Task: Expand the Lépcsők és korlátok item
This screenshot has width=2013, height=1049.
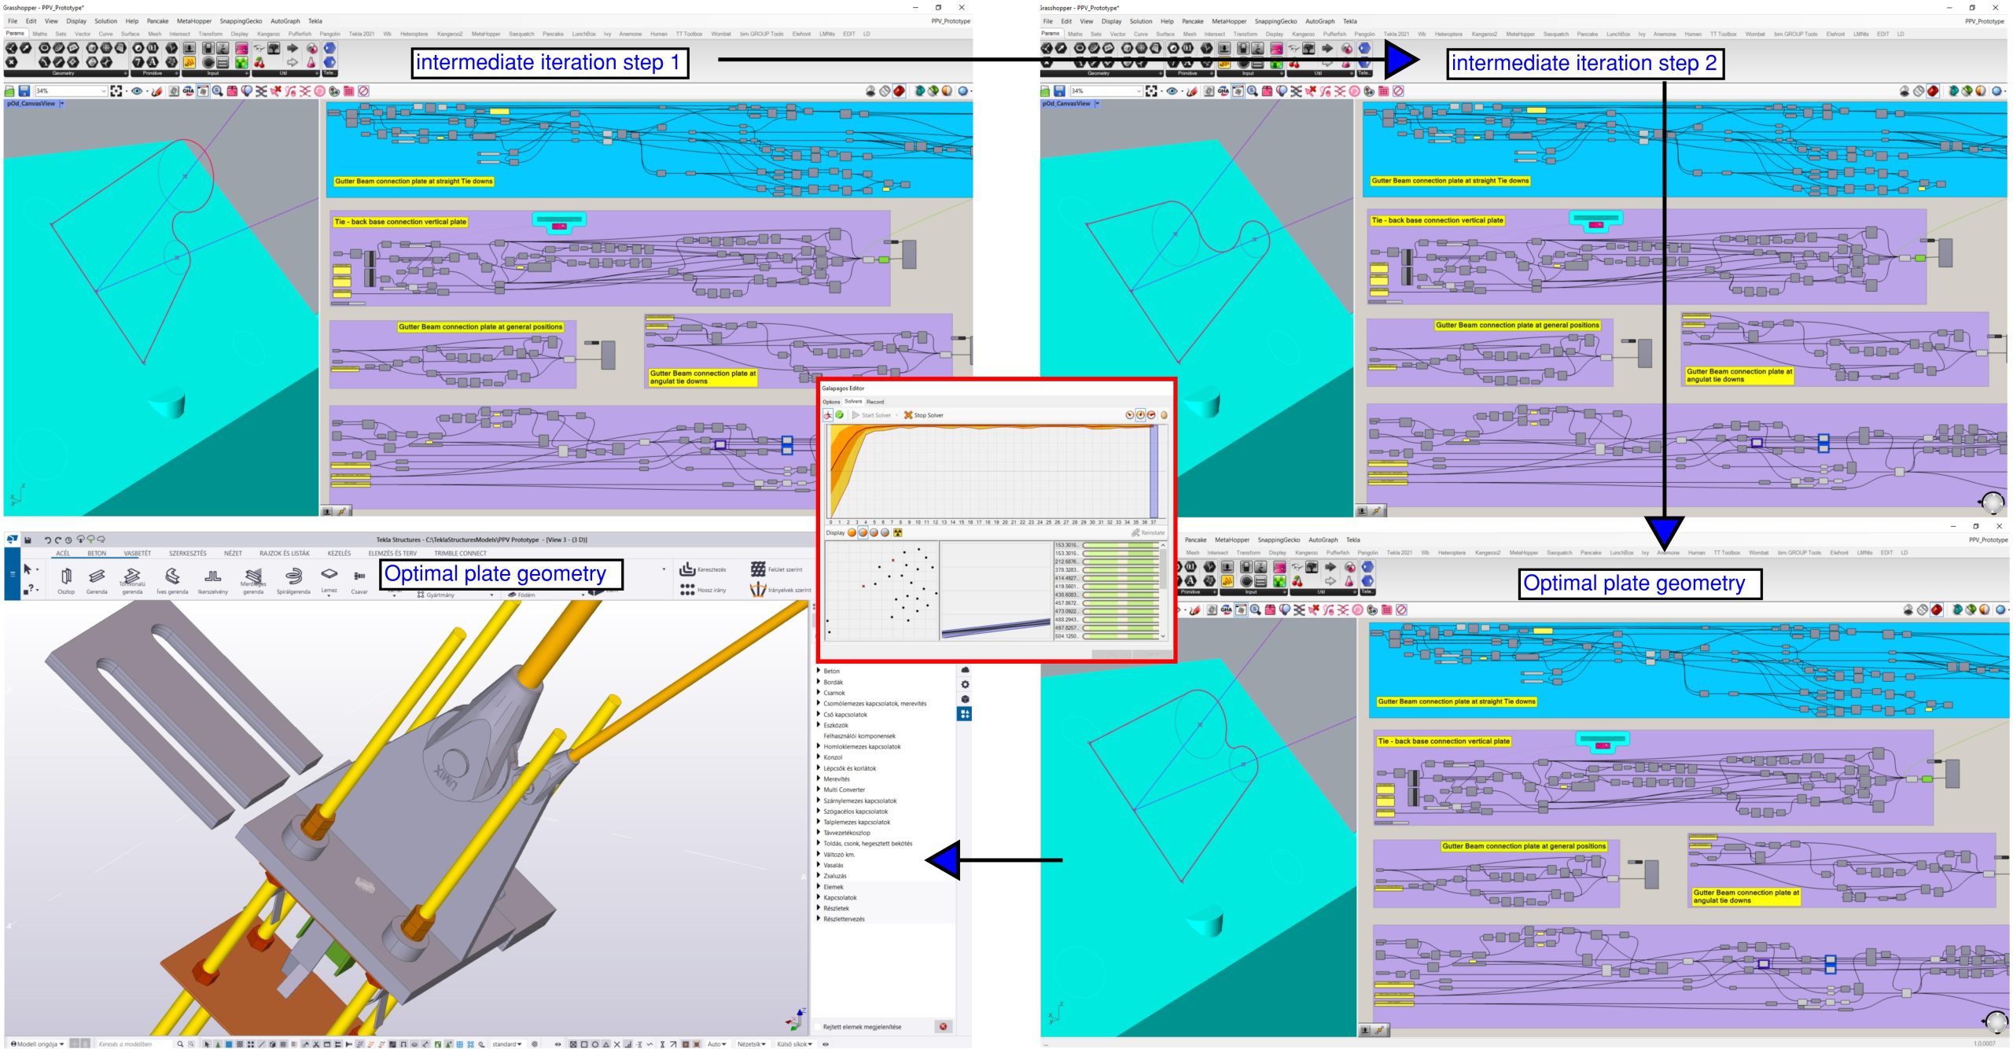Action: (x=819, y=768)
